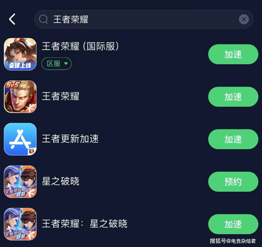This screenshot has width=262, height=247.
Task: Open the 王者荣耀：星之破晓 game icon
Action: click(x=20, y=224)
